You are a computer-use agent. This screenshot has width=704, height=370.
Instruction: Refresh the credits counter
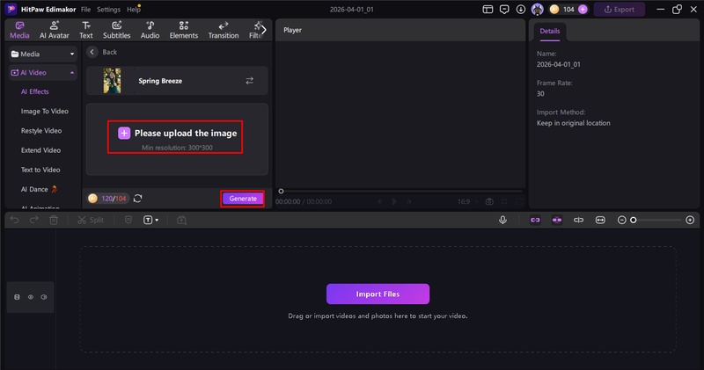(x=138, y=199)
